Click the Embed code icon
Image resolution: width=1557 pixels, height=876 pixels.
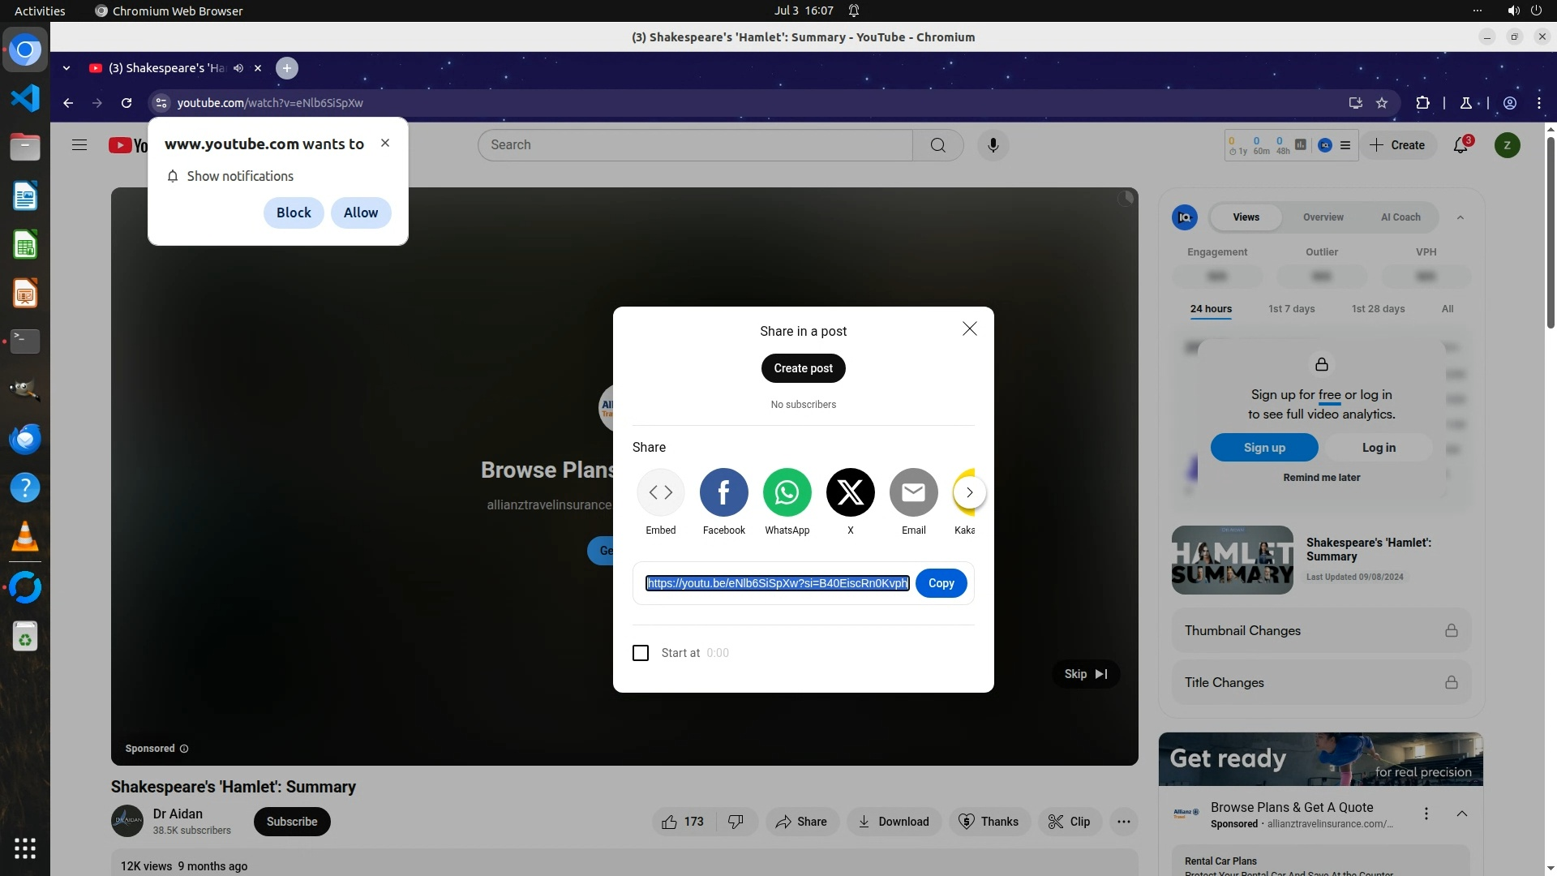660,492
